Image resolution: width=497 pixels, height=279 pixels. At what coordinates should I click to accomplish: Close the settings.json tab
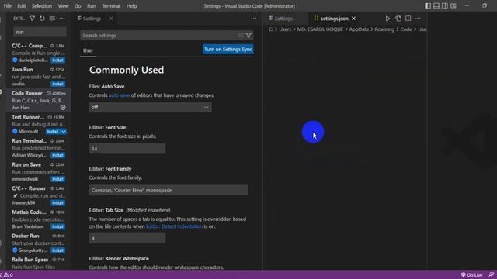click(354, 19)
